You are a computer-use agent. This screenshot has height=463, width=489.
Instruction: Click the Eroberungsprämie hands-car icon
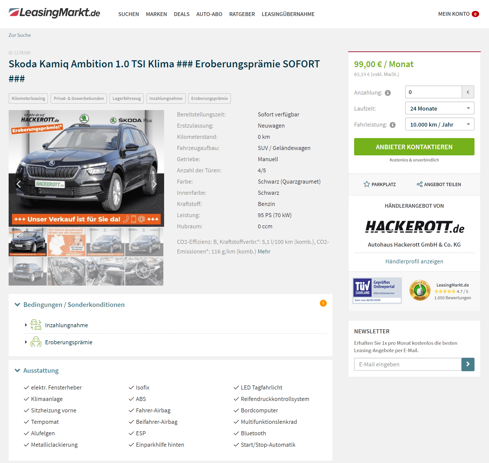[x=36, y=342]
